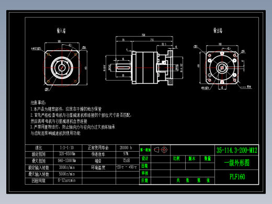
Task: Click the 97% efficiency value
Action: [126, 154]
